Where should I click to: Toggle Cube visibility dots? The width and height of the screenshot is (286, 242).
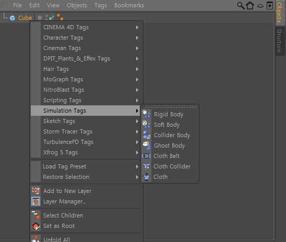pyautogui.click(x=46, y=18)
